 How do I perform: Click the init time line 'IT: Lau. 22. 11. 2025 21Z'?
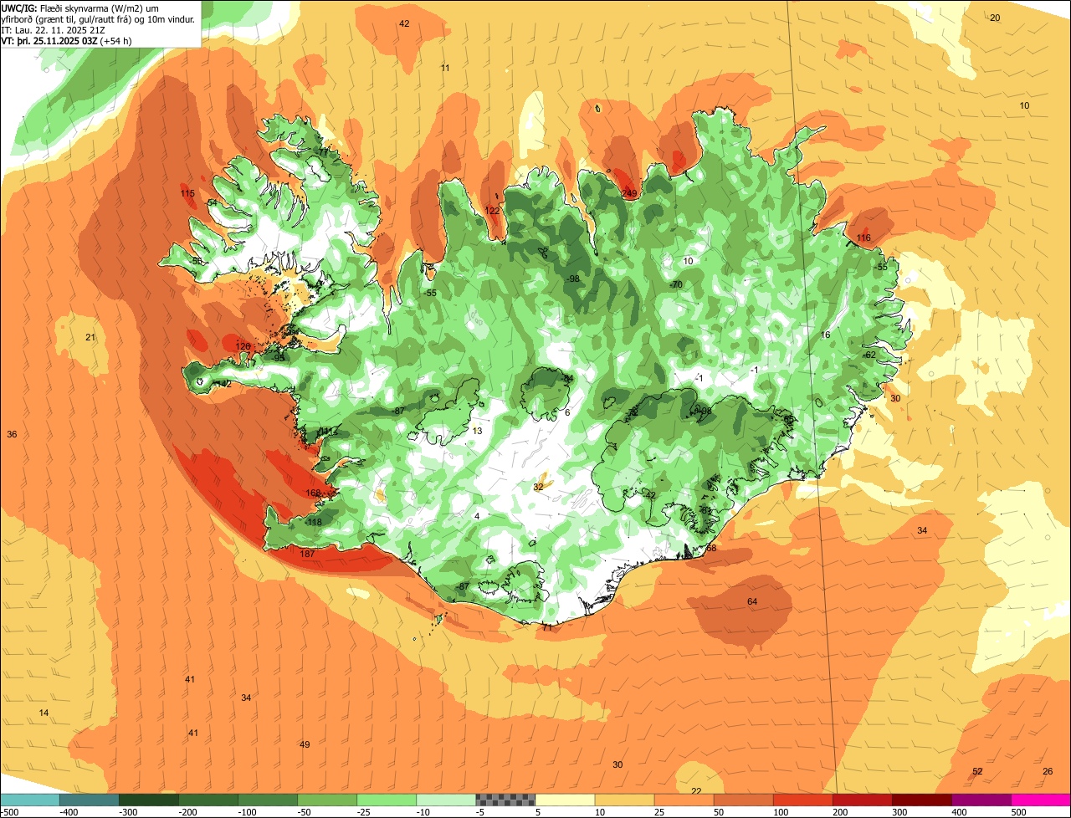pyautogui.click(x=53, y=29)
